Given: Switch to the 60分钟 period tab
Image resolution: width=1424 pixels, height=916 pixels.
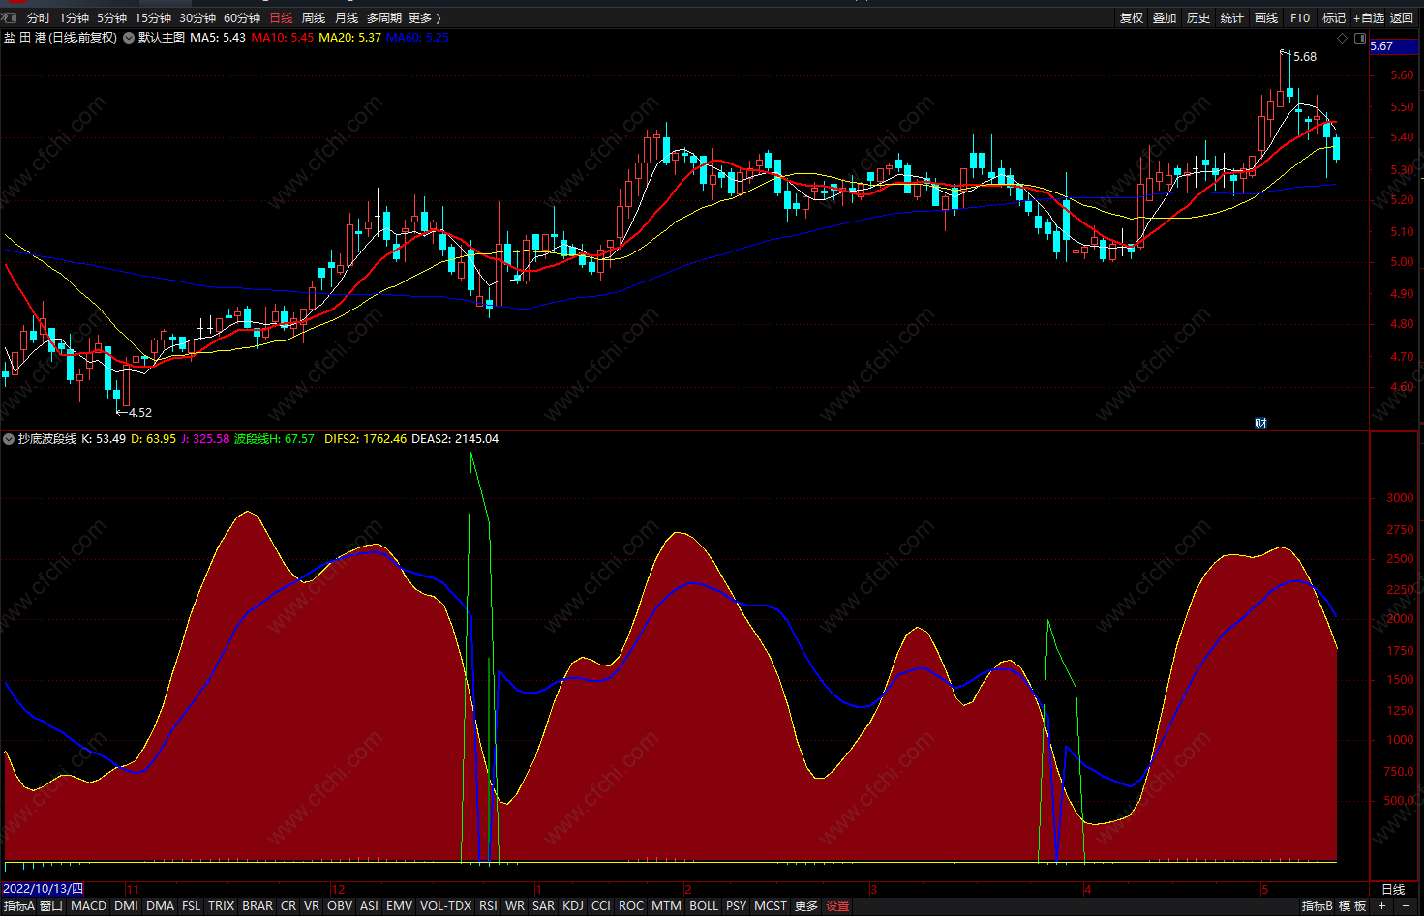Looking at the screenshot, I should (x=242, y=18).
